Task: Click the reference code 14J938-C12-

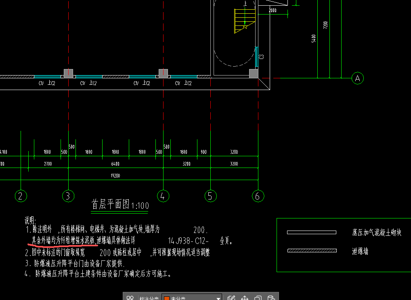Action: [x=189, y=241]
